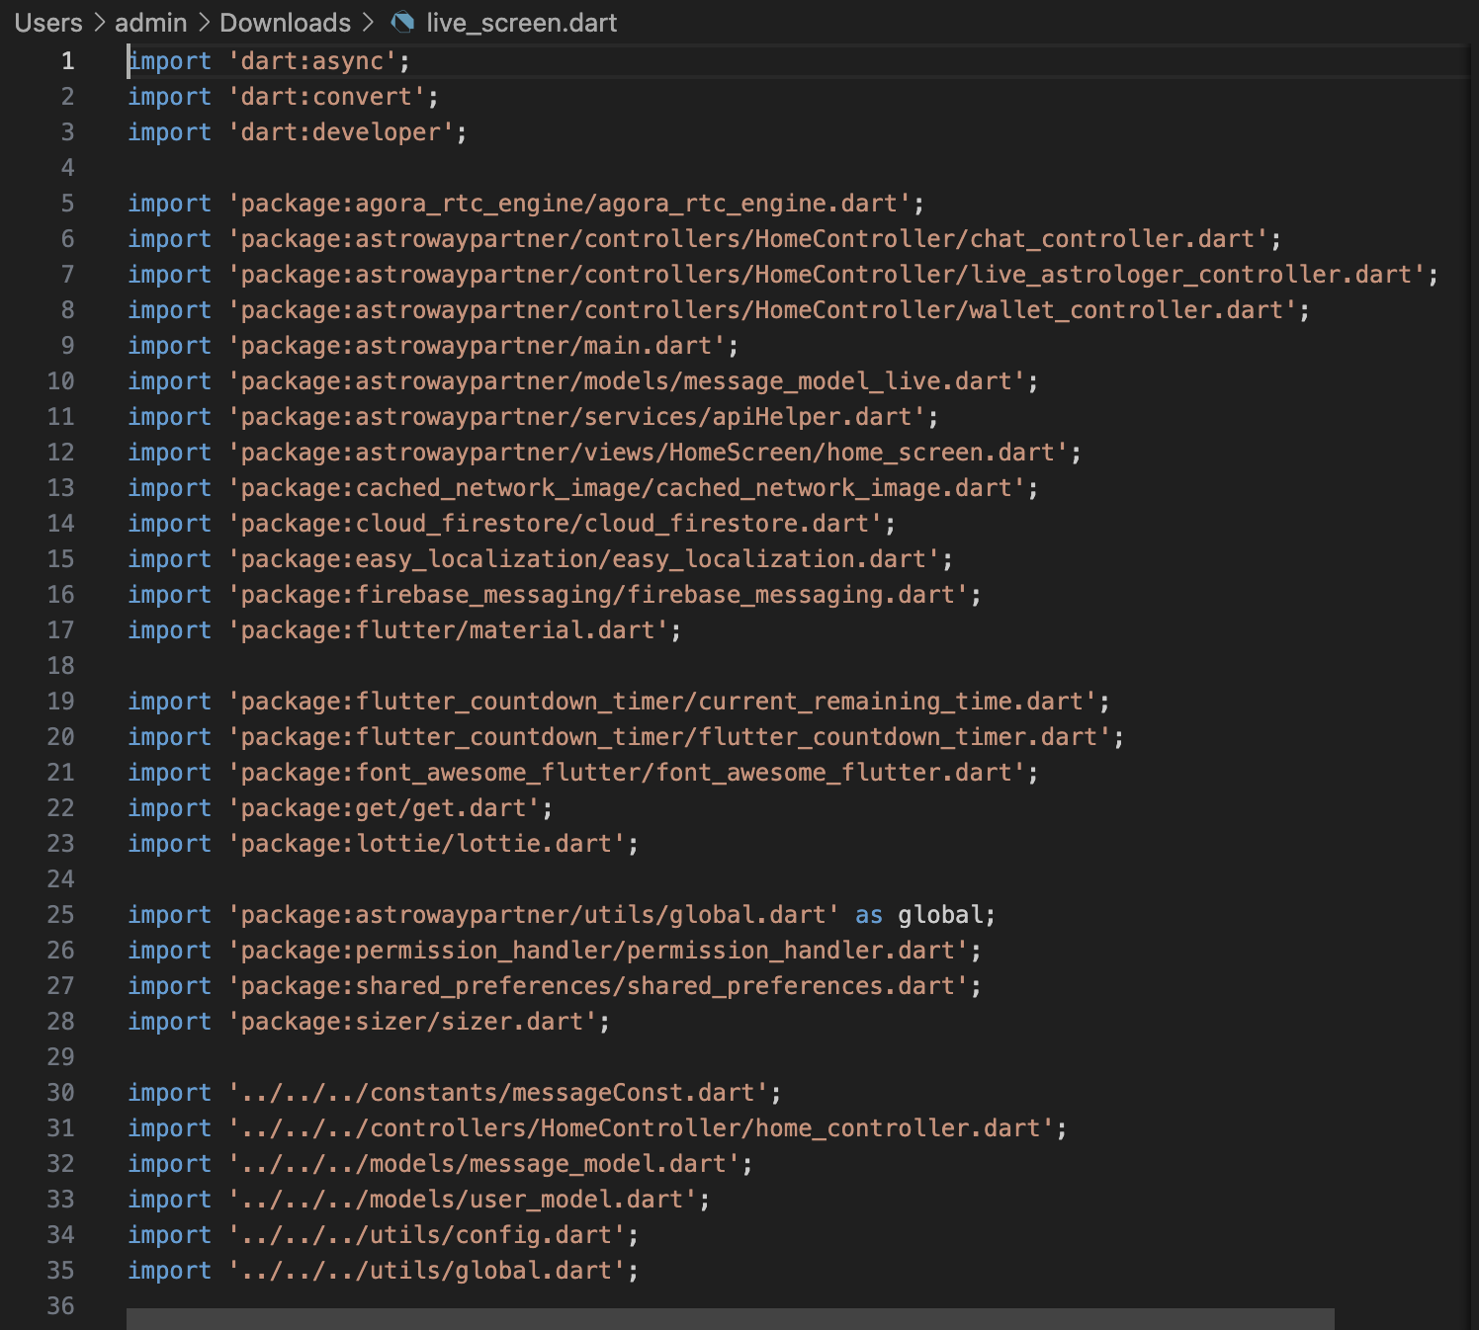Viewport: 1479px width, 1330px height.
Task: Click the 'as' keyword on line 25
Action: (x=869, y=915)
